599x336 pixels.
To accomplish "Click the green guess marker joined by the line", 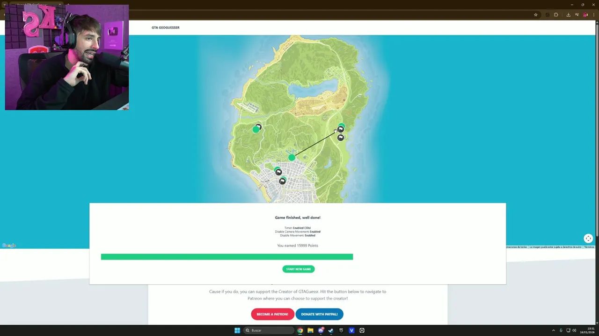I will point(292,158).
